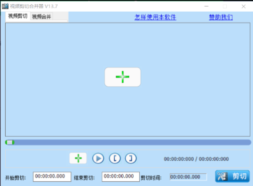
Task: Click the large green plus to add video
Action: 123,77
